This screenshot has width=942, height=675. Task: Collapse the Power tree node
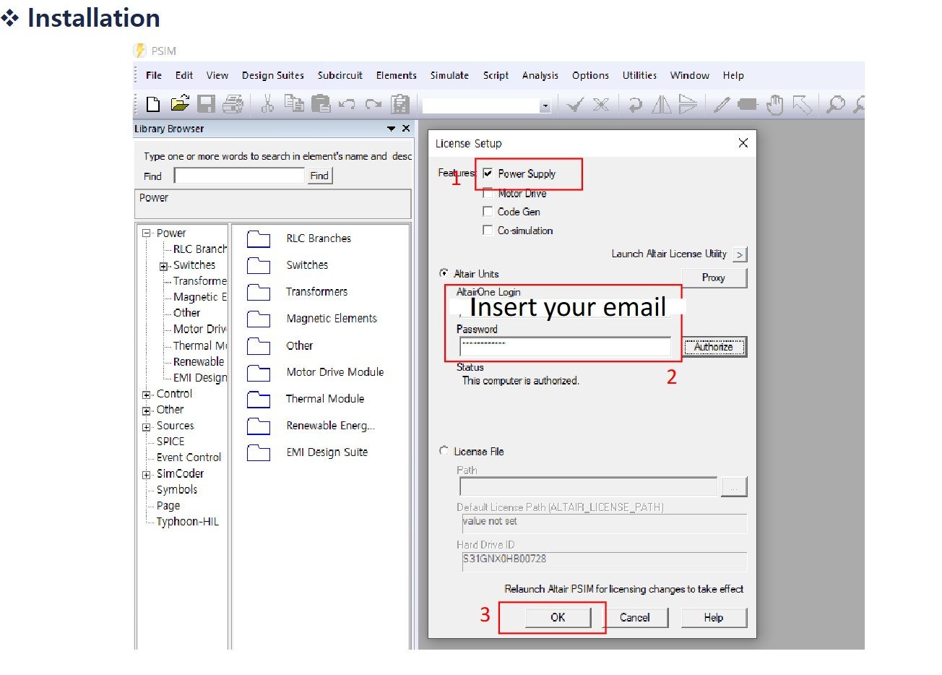tap(147, 233)
